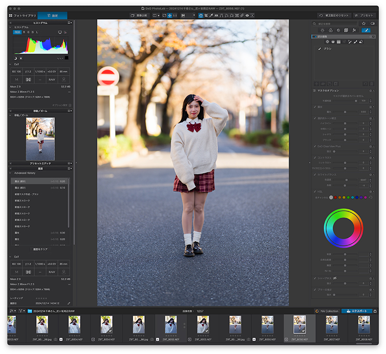The image size is (386, 354).
Task: Show only the G channel histogram
Action: (x=28, y=32)
